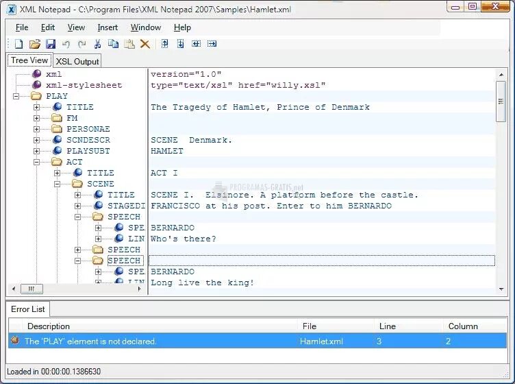The image size is (515, 384).
Task: Sort by the Column column header
Action: pos(475,326)
